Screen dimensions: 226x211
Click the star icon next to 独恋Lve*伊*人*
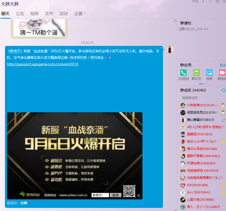click(x=223, y=142)
